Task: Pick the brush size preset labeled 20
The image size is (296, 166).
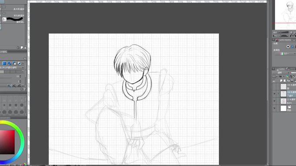Action: pos(22,106)
